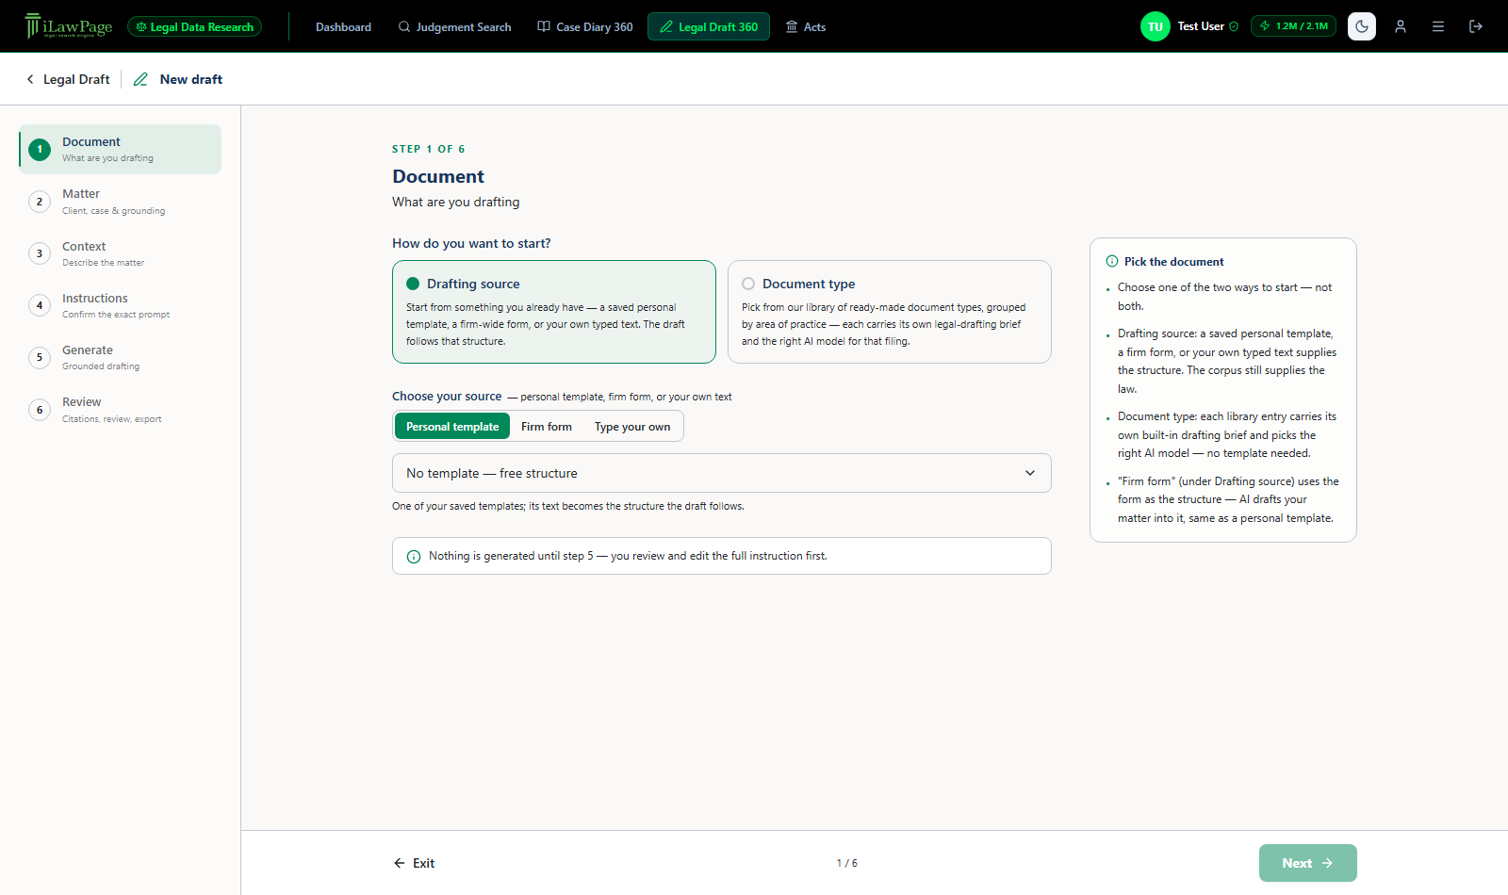1508x895 pixels.
Task: Click step 3 circle for Context
Action: tap(40, 253)
